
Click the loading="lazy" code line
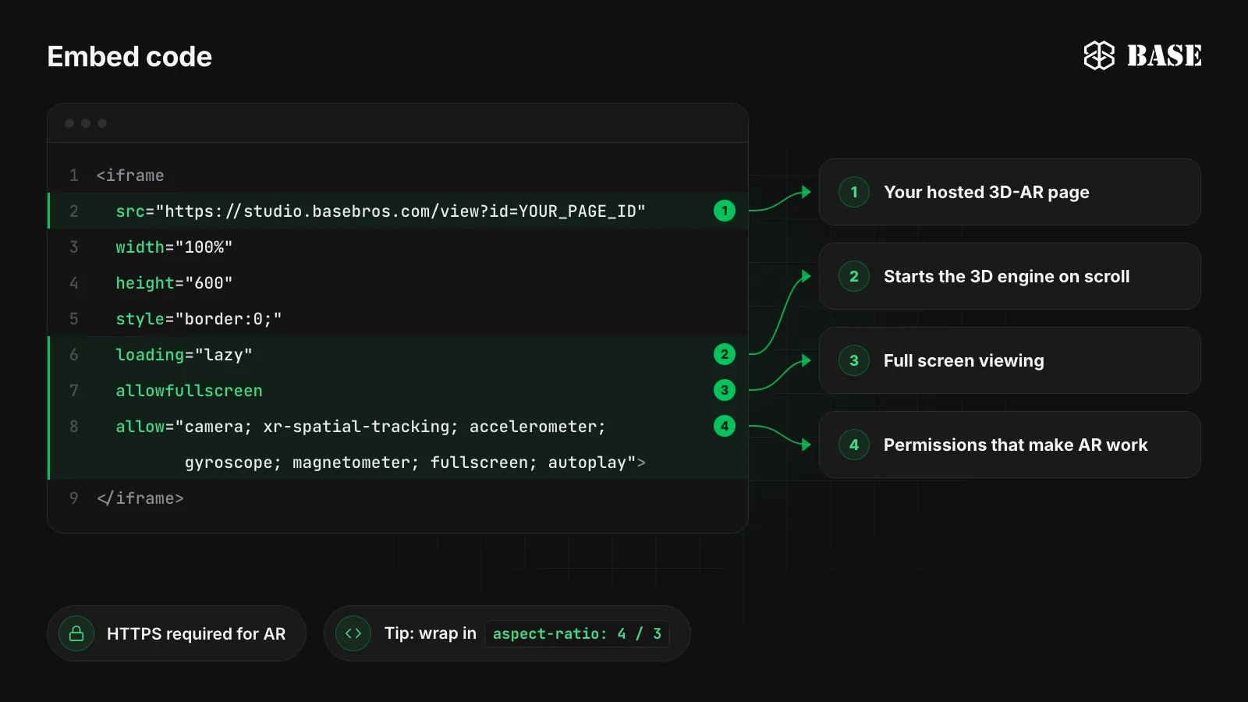[398, 354]
